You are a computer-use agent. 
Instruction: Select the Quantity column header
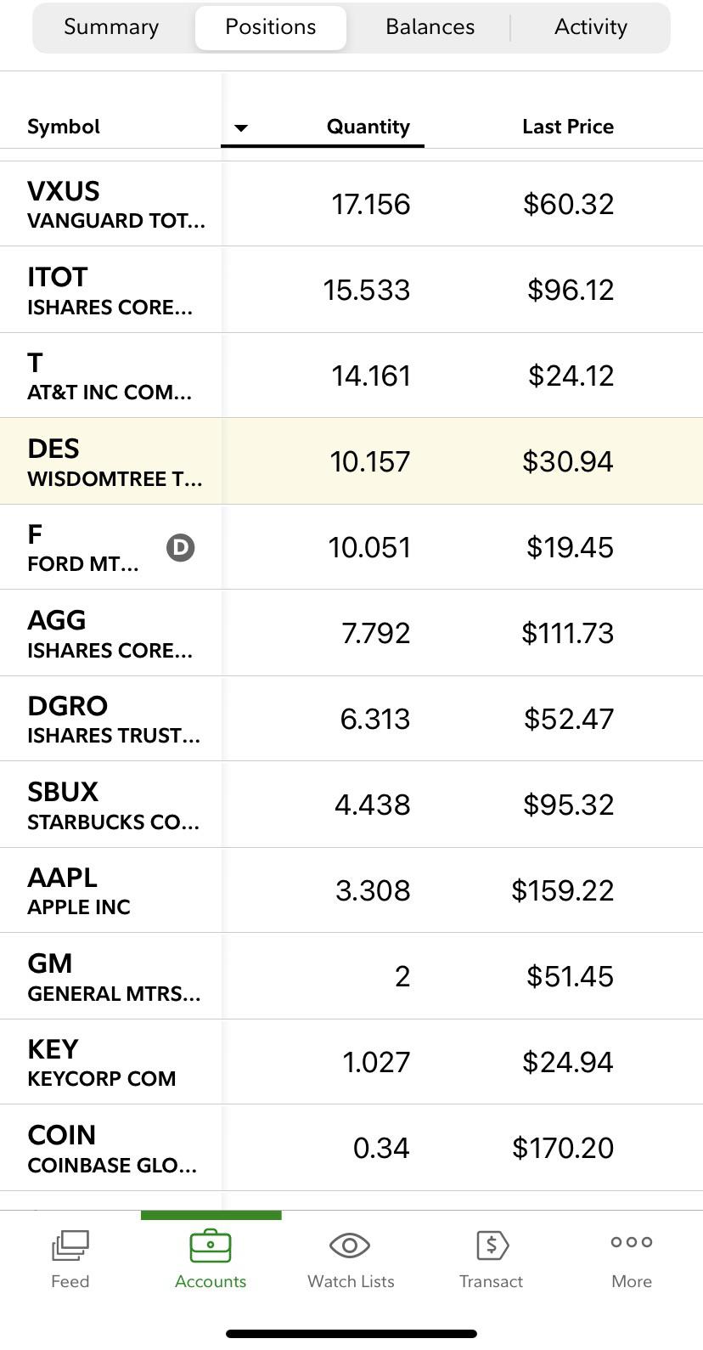pos(368,126)
